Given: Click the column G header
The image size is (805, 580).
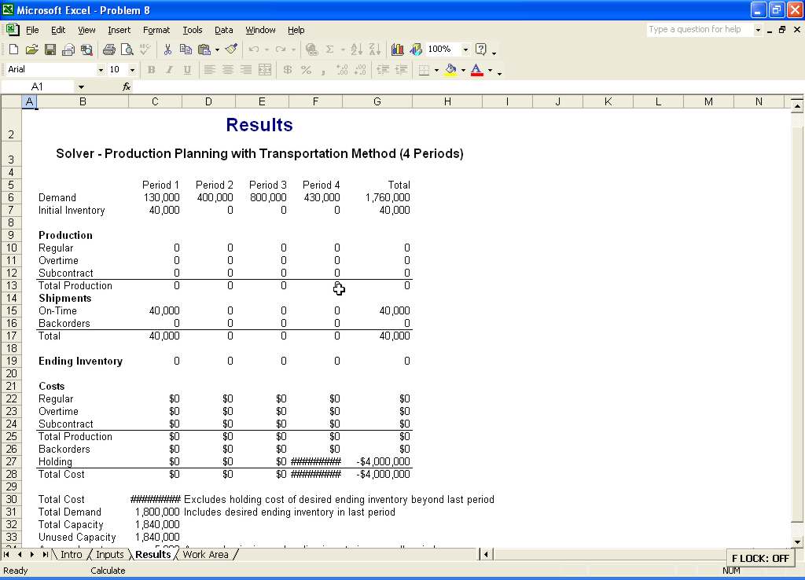Looking at the screenshot, I should pyautogui.click(x=377, y=101).
